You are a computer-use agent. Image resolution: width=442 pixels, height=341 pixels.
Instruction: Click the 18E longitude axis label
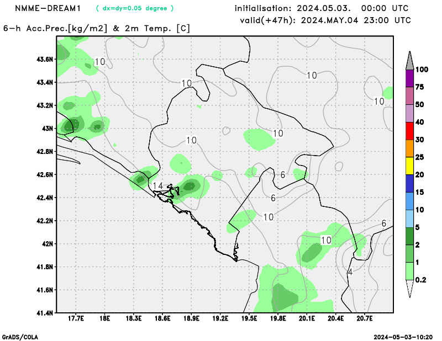(x=104, y=318)
